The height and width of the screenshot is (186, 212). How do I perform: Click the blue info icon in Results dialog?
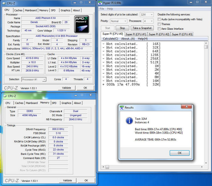coord(129,121)
